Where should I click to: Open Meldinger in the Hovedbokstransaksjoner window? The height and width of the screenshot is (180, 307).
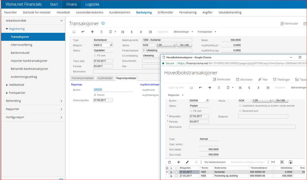coord(281,79)
